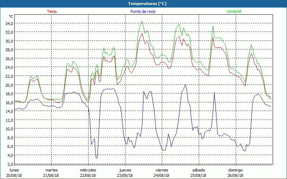The width and height of the screenshot is (287, 179).
Task: Click the 'martes' day label
Action: pyautogui.click(x=52, y=170)
